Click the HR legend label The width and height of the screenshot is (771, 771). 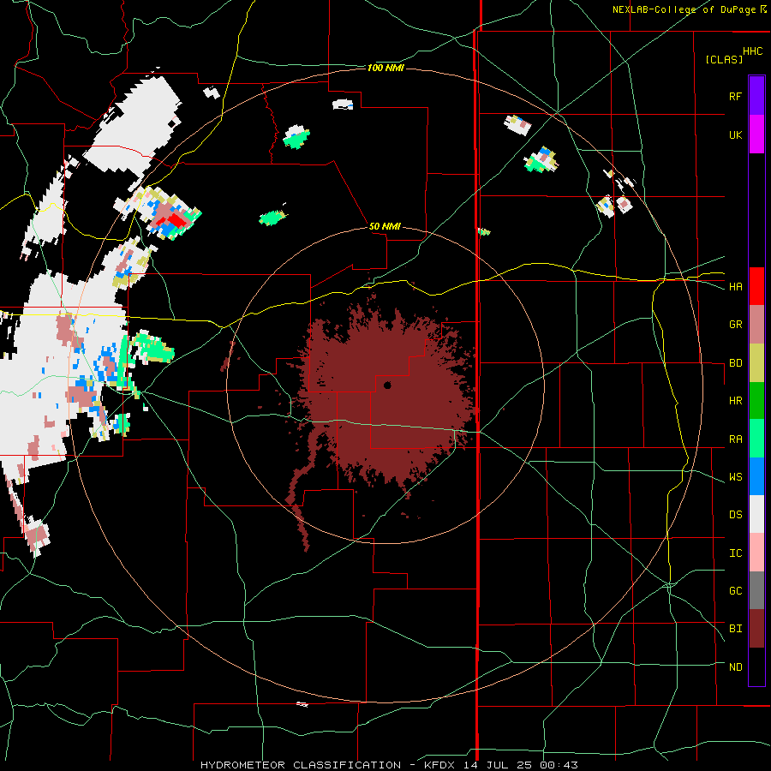click(x=735, y=401)
